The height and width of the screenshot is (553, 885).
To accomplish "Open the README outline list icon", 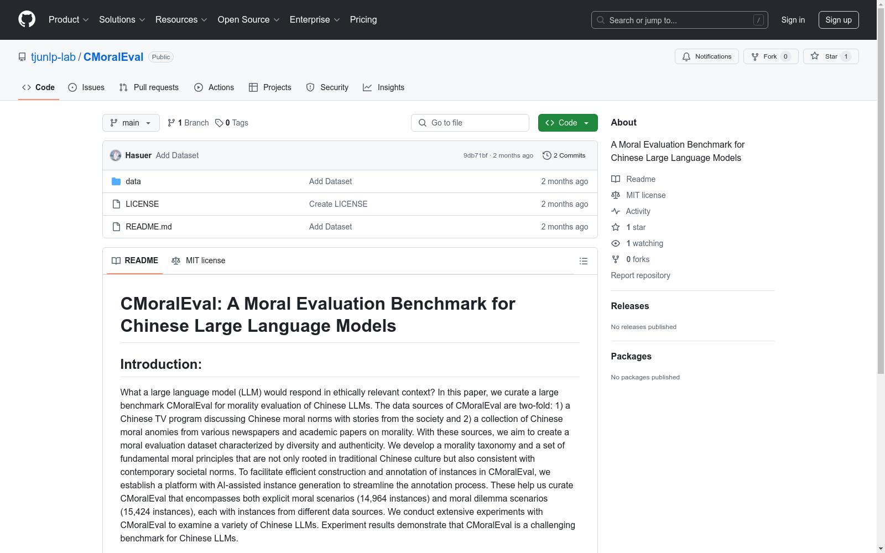I will click(x=583, y=261).
